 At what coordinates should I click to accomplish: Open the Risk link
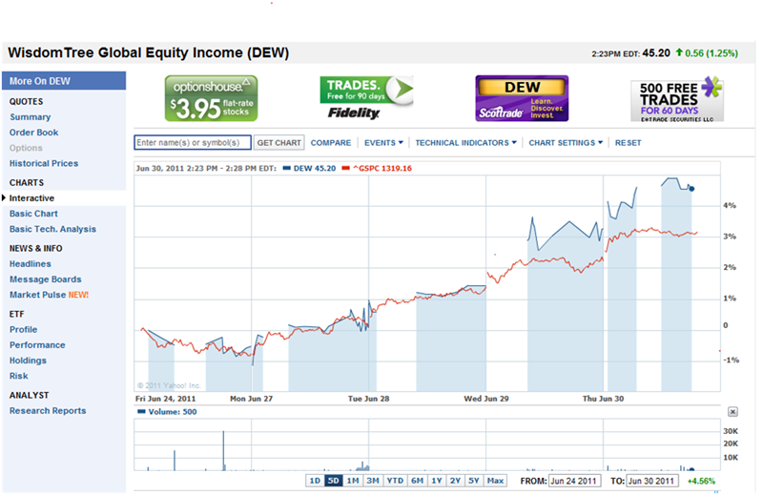[x=18, y=376]
